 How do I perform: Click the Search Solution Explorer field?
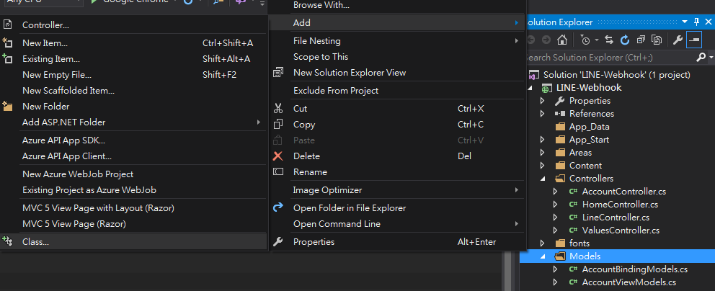[x=605, y=58]
